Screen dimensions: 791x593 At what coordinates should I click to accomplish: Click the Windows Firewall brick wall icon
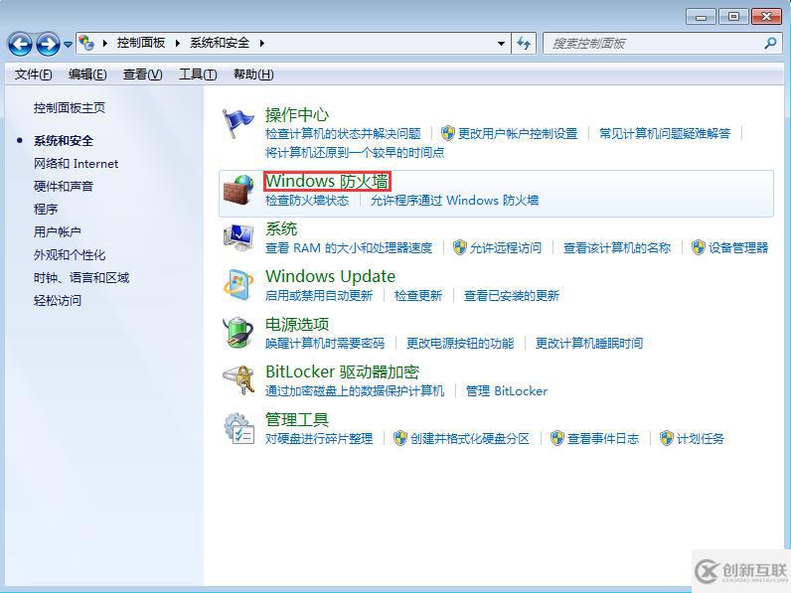tap(238, 190)
